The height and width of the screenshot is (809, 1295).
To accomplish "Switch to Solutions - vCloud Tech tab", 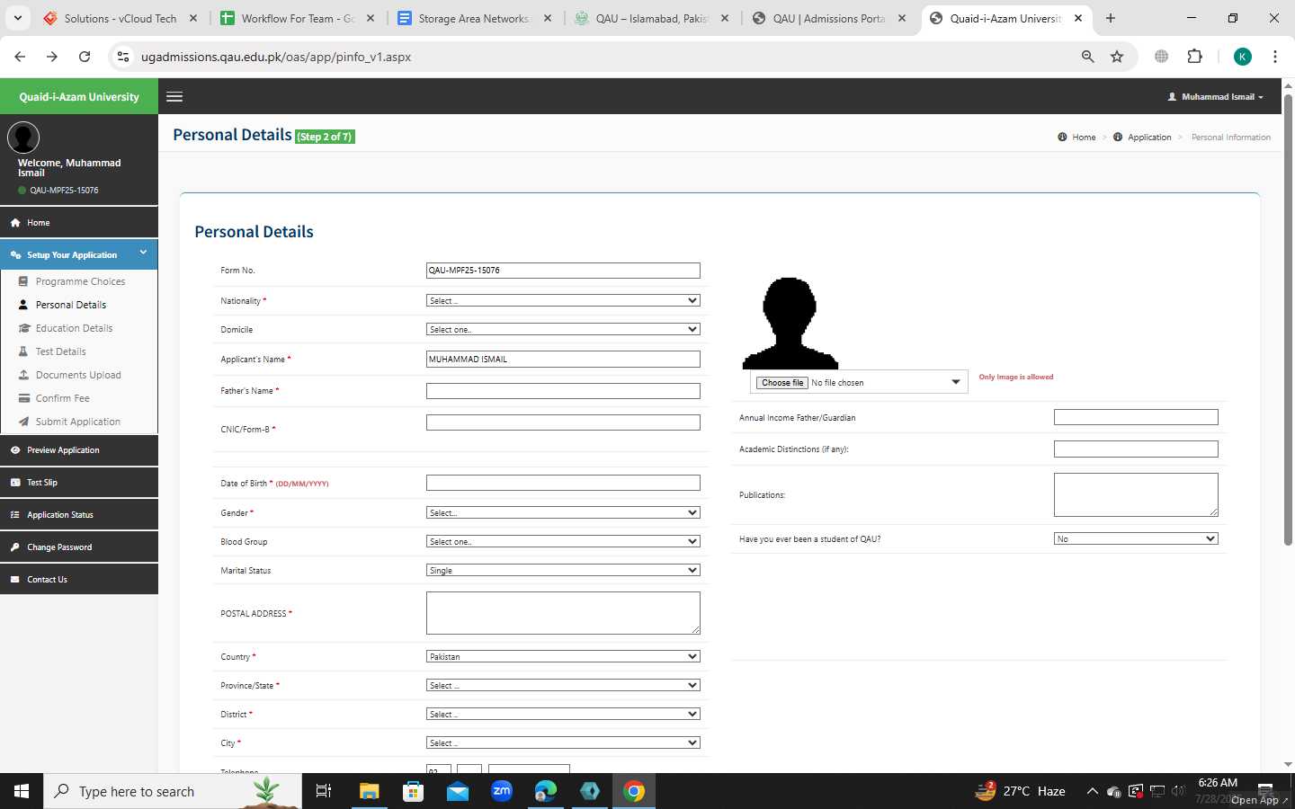I will pos(120,18).
